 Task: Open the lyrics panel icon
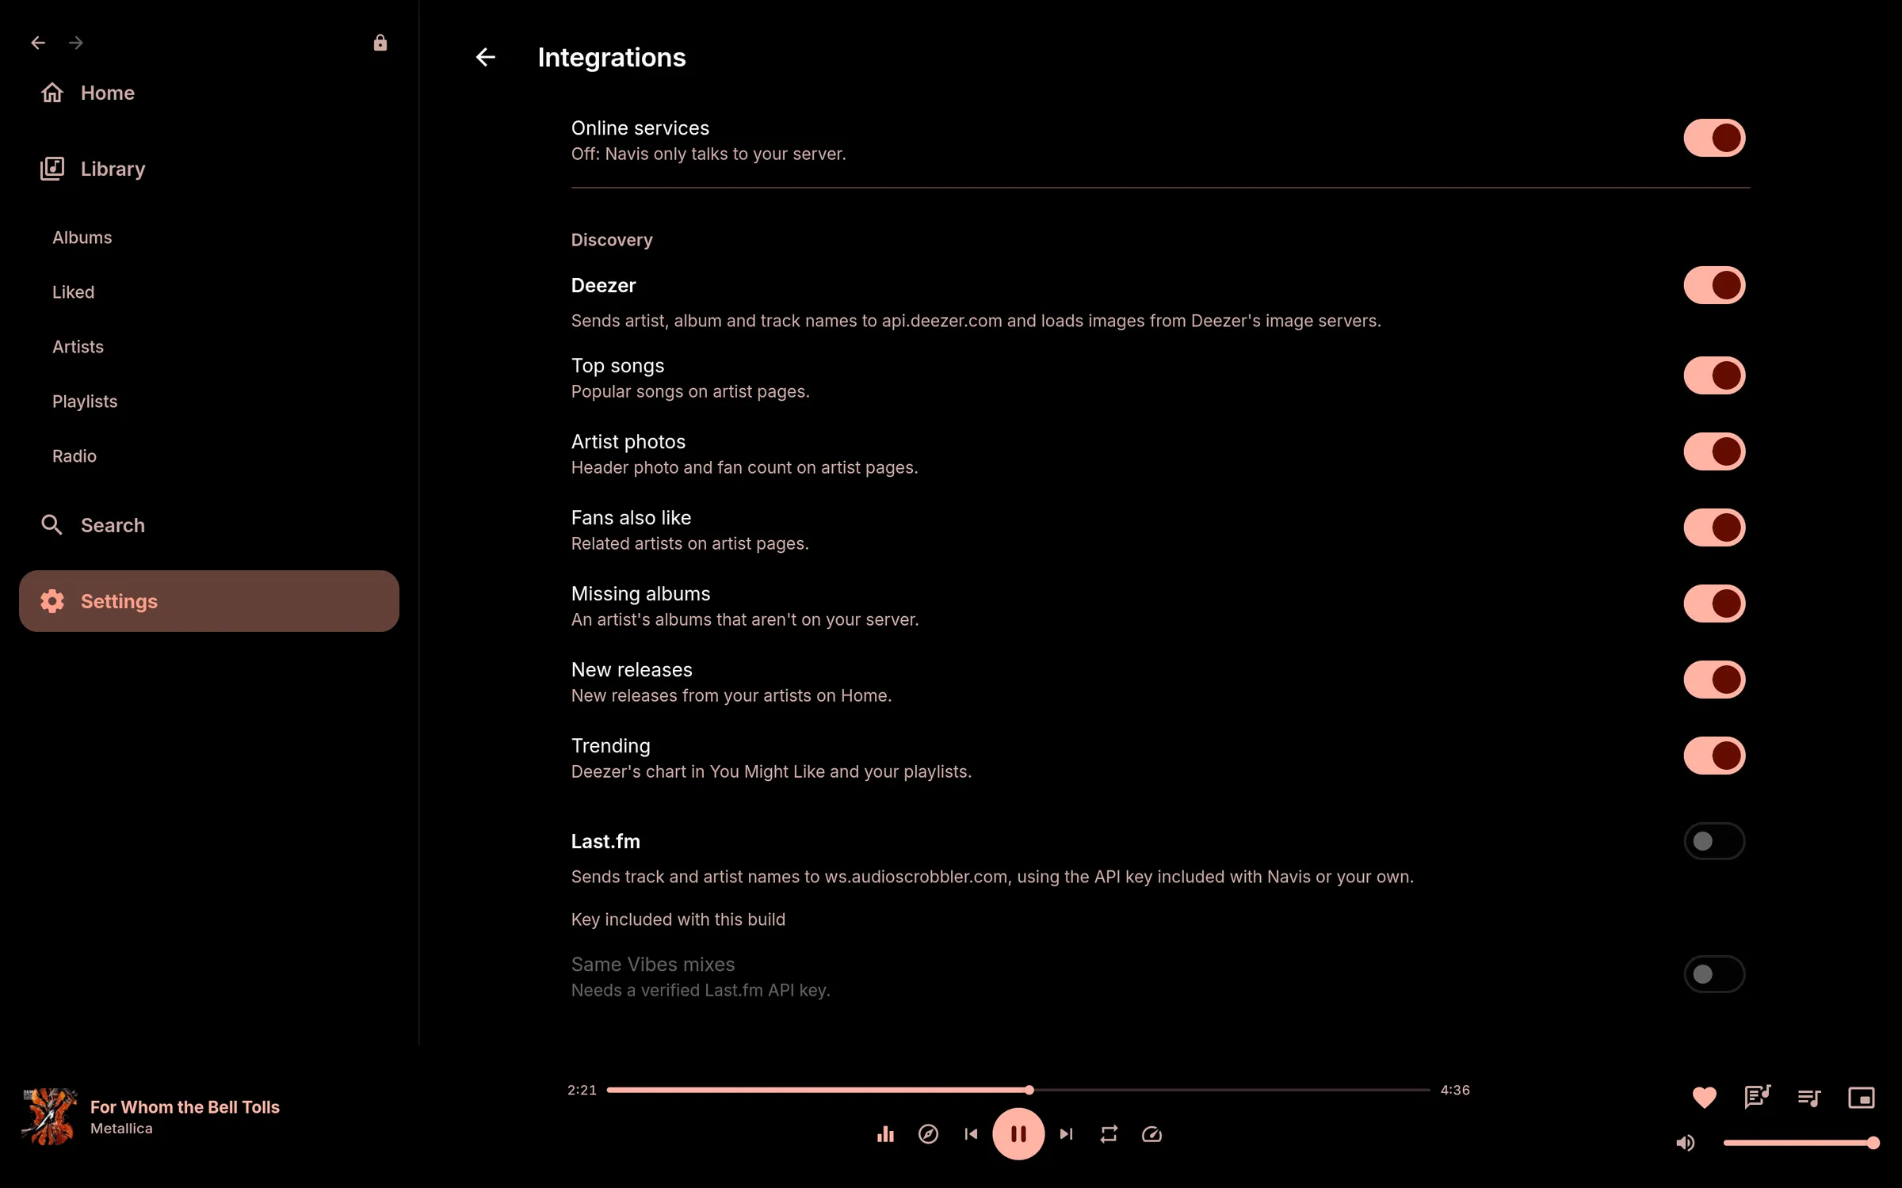(1757, 1098)
